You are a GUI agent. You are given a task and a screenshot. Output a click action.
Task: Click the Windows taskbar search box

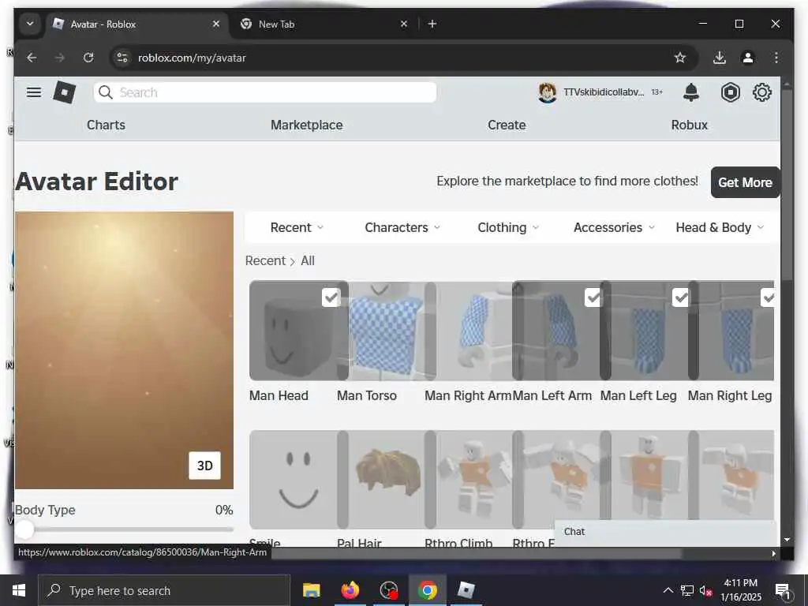pyautogui.click(x=164, y=590)
